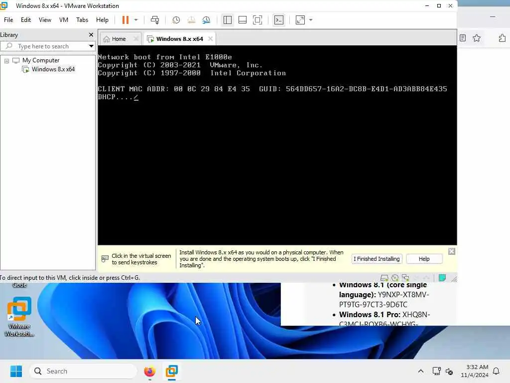Viewport: 510px width, 383px height.
Task: Open the notifications bell icon
Action: coord(496,371)
